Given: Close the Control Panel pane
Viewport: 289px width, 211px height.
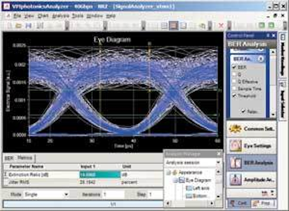Looking at the screenshot, I should point(274,35).
